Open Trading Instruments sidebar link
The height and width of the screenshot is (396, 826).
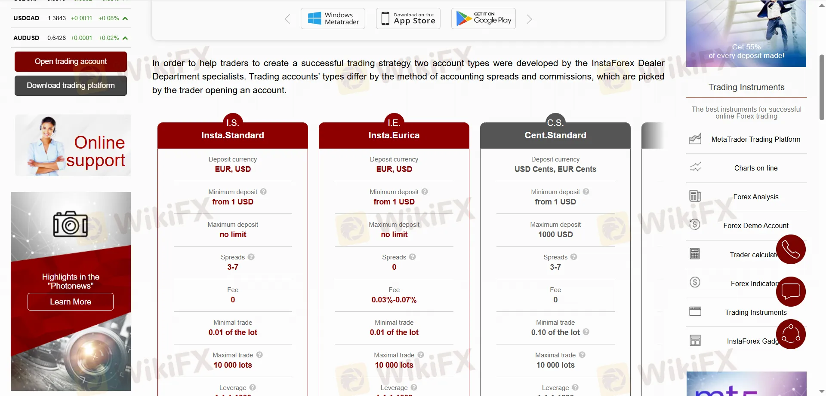(756, 312)
